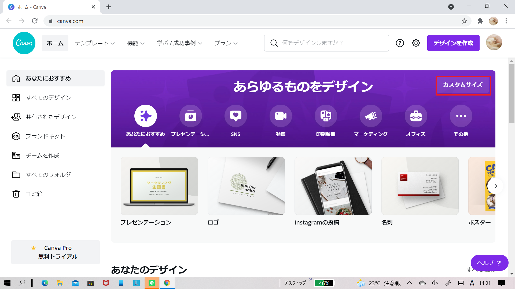Open the weather widget showing 23°C

378,283
